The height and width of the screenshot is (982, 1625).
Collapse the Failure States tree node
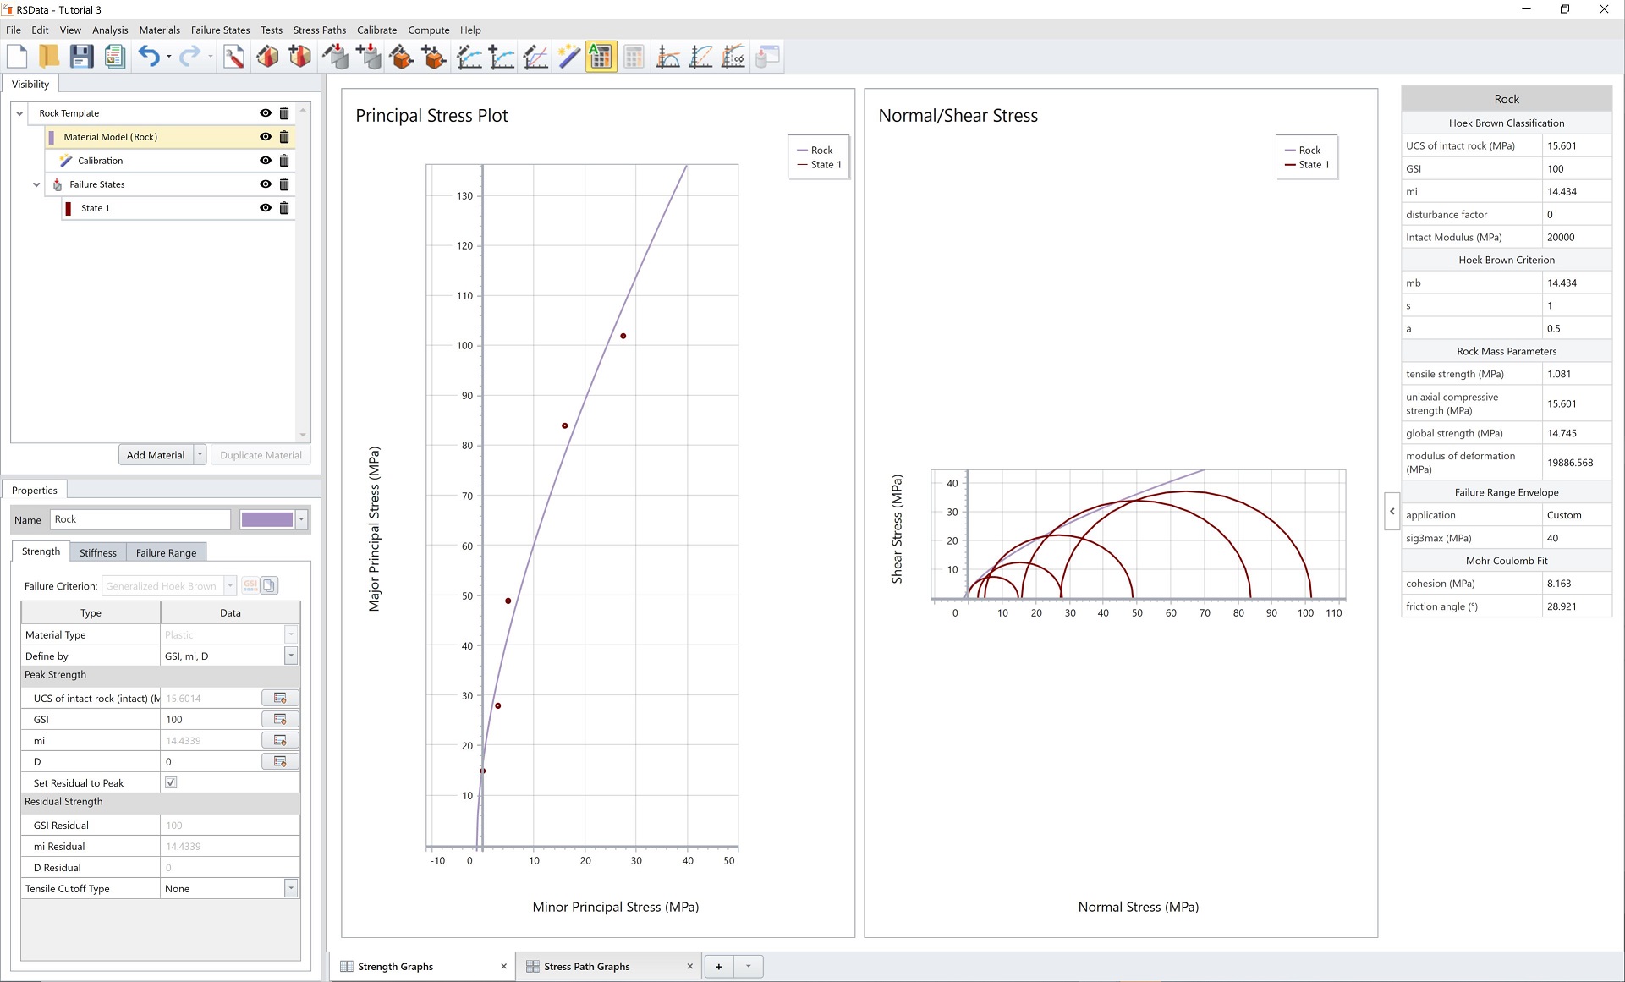[x=36, y=184]
